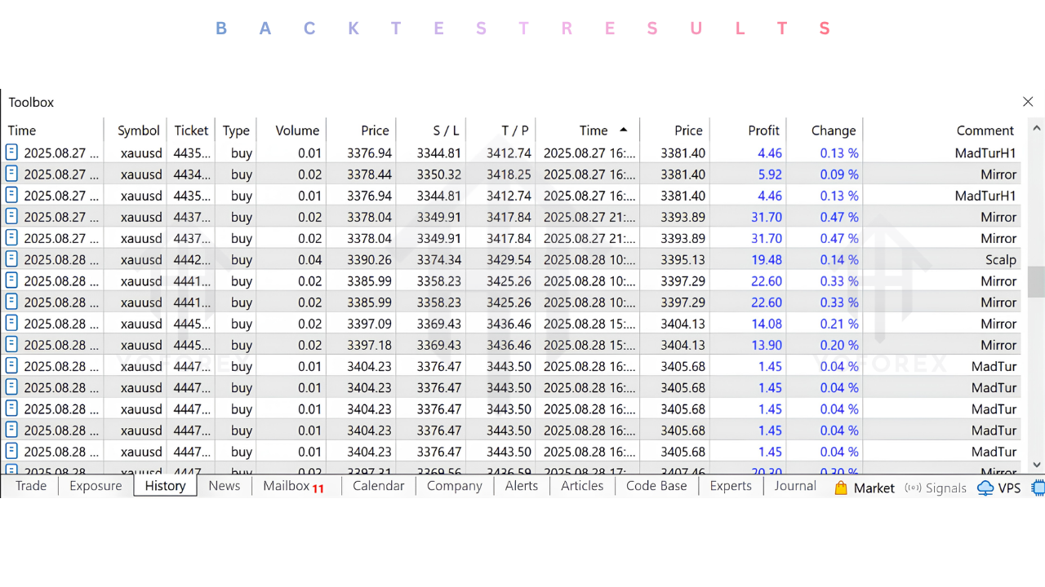The image size is (1045, 587).
Task: Sort the table by the Profit column
Action: (x=763, y=130)
